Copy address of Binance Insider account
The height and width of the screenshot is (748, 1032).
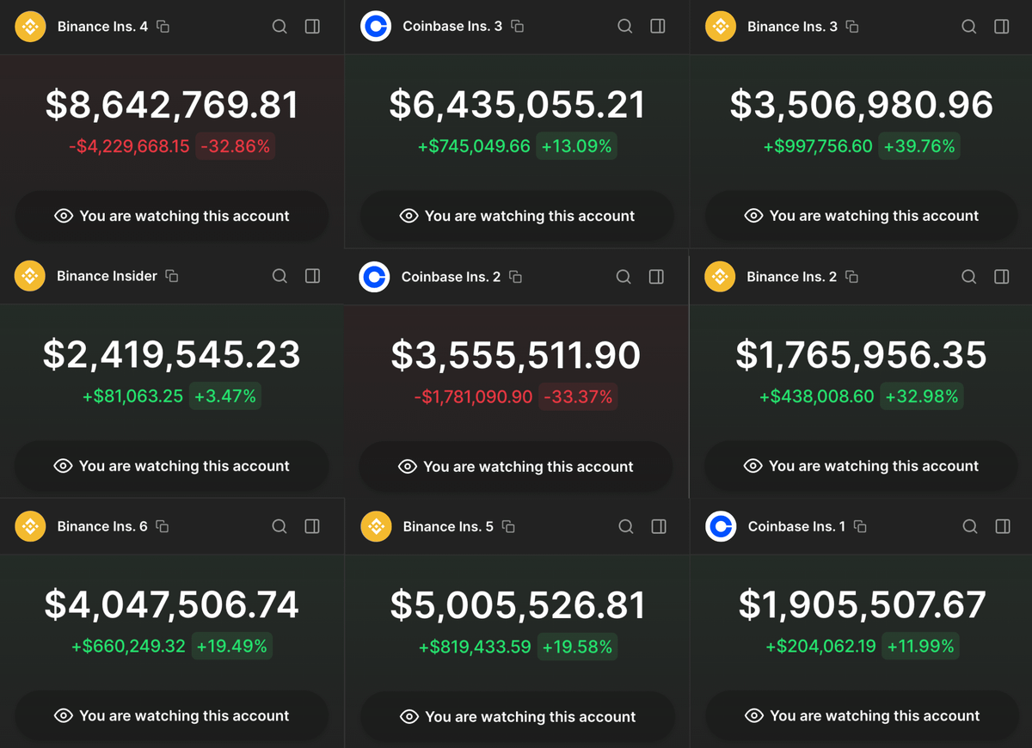click(172, 276)
